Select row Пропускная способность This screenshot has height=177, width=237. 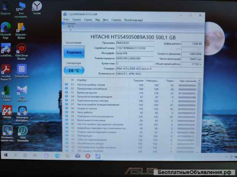pyautogui.click(x=131, y=89)
